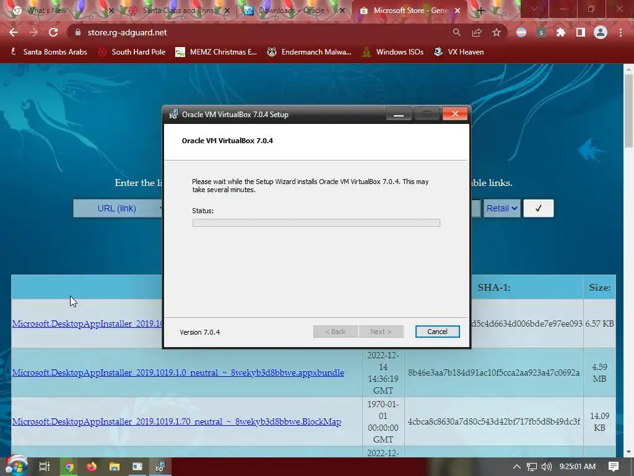Switch to VirtualBox setup taskbar icon

point(160,467)
